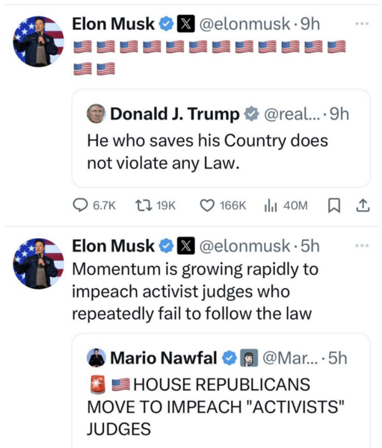View analytics with 40M views icon
382x448 pixels.
coord(271,205)
